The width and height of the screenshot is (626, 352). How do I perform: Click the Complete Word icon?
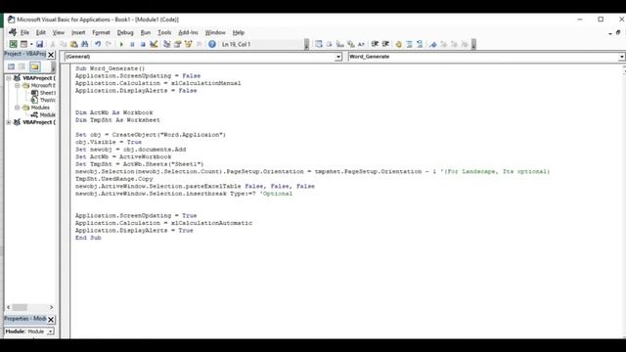(x=361, y=44)
